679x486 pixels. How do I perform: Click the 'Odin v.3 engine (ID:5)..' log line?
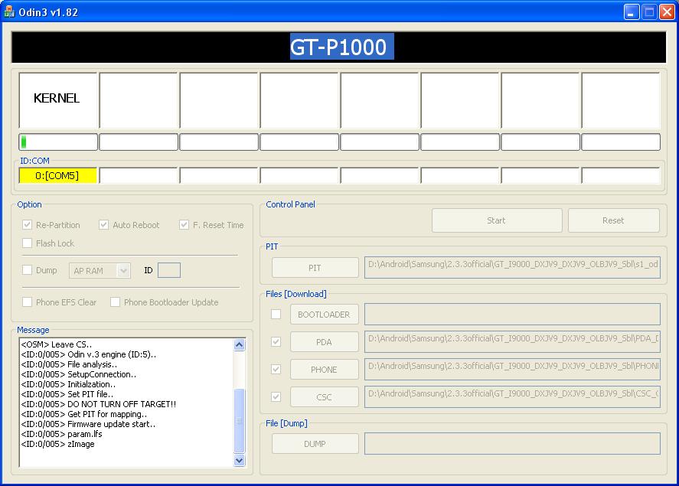tap(89, 354)
